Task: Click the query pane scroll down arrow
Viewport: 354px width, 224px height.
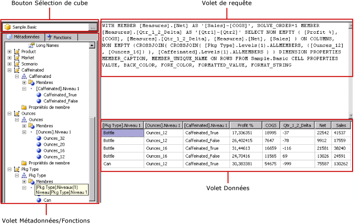Action: coord(351,116)
